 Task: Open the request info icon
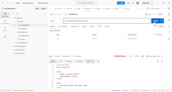tap(169, 39)
